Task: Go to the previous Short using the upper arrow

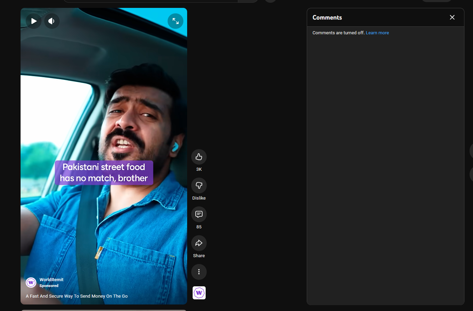Action: tap(472, 151)
